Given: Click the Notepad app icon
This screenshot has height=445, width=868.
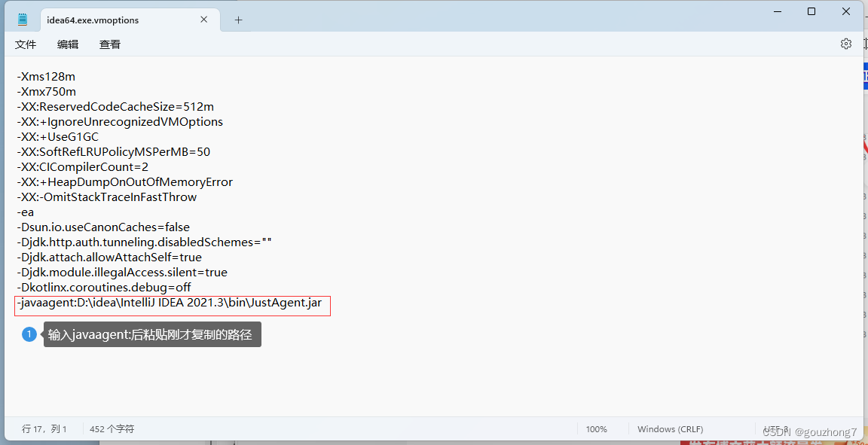Looking at the screenshot, I should (23, 20).
